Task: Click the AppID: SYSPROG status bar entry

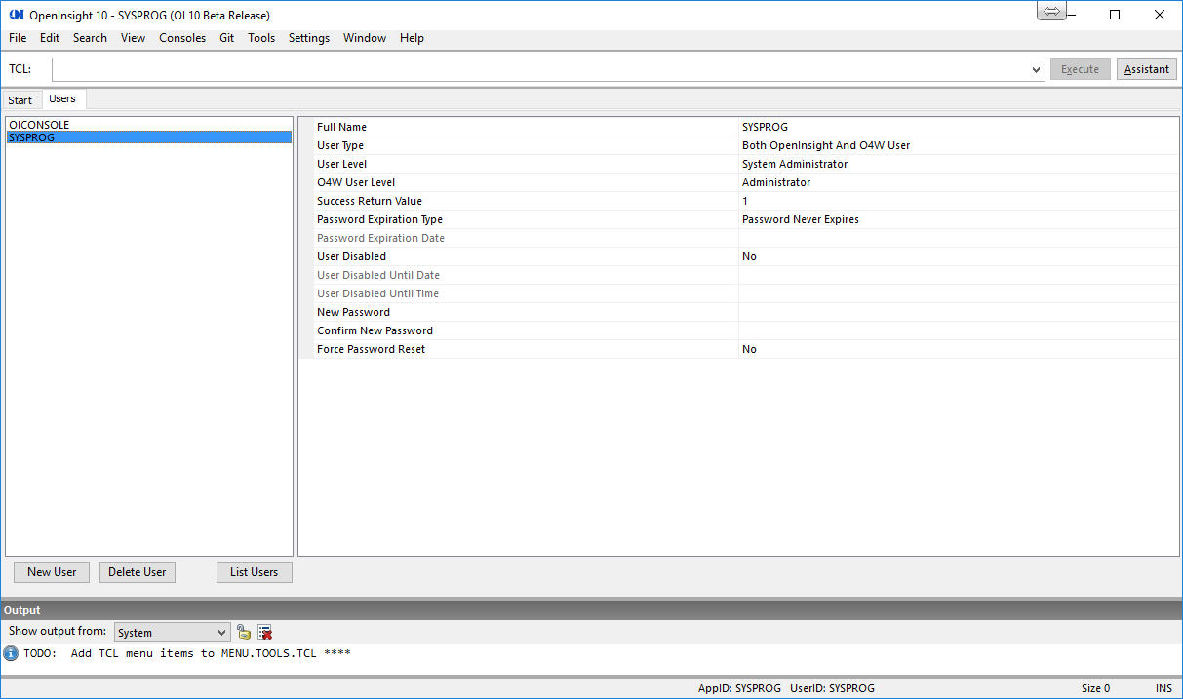Action: coord(739,688)
